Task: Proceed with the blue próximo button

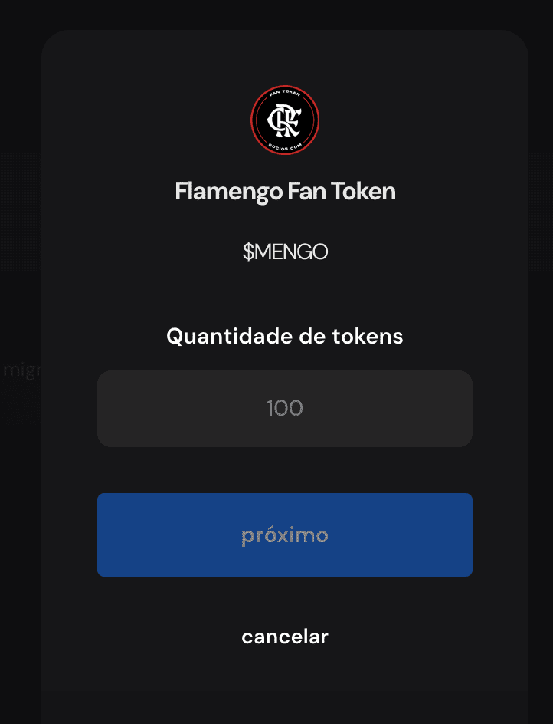Action: pos(285,535)
